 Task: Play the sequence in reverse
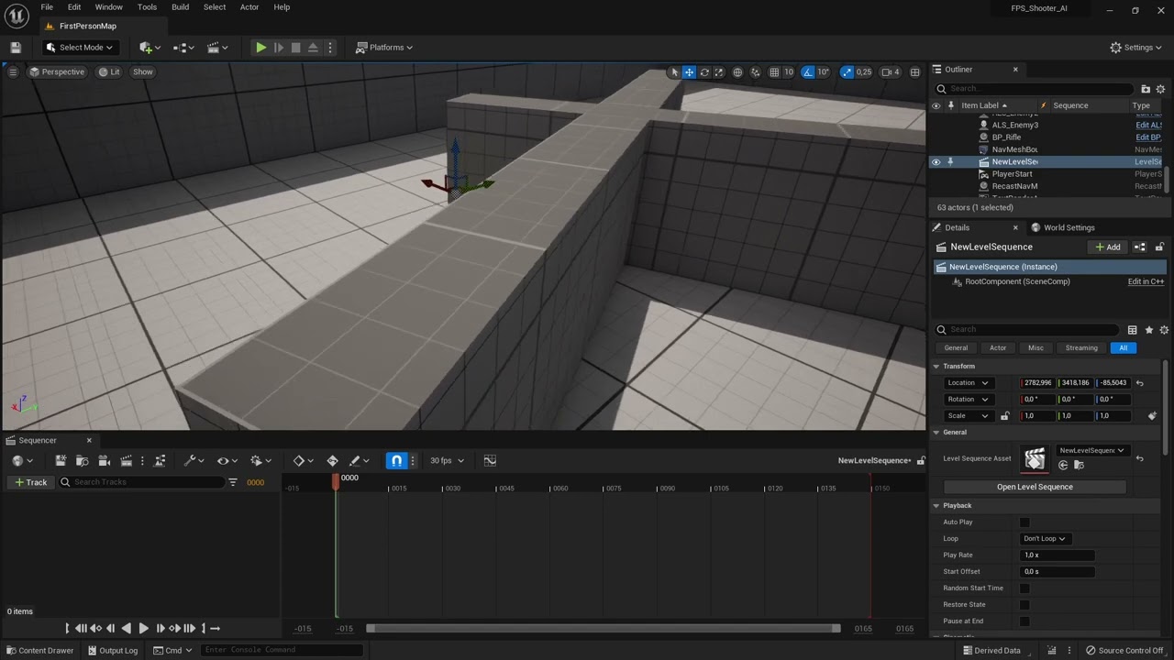[127, 628]
